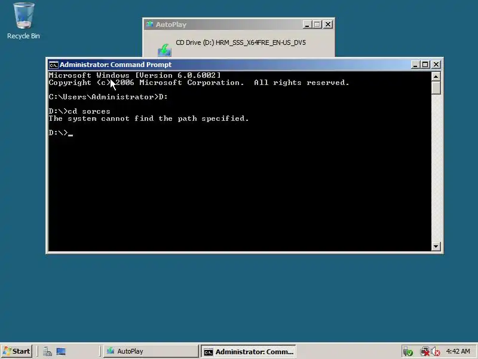
Task: Click the Command Prompt title bar icon
Action: (53, 65)
